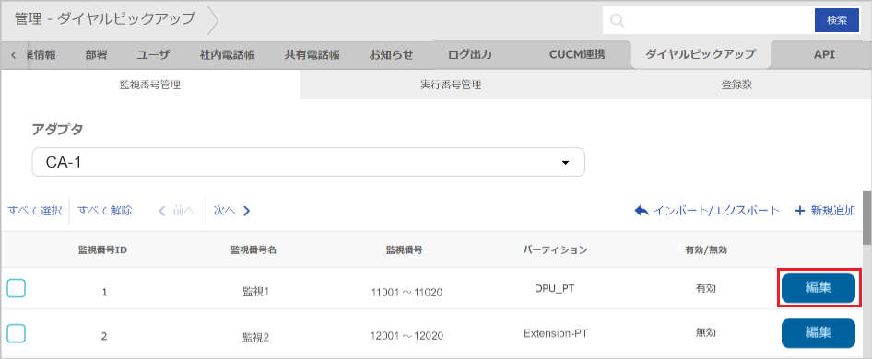
Task: Click 新規追加 to add new entry
Action: [x=825, y=211]
